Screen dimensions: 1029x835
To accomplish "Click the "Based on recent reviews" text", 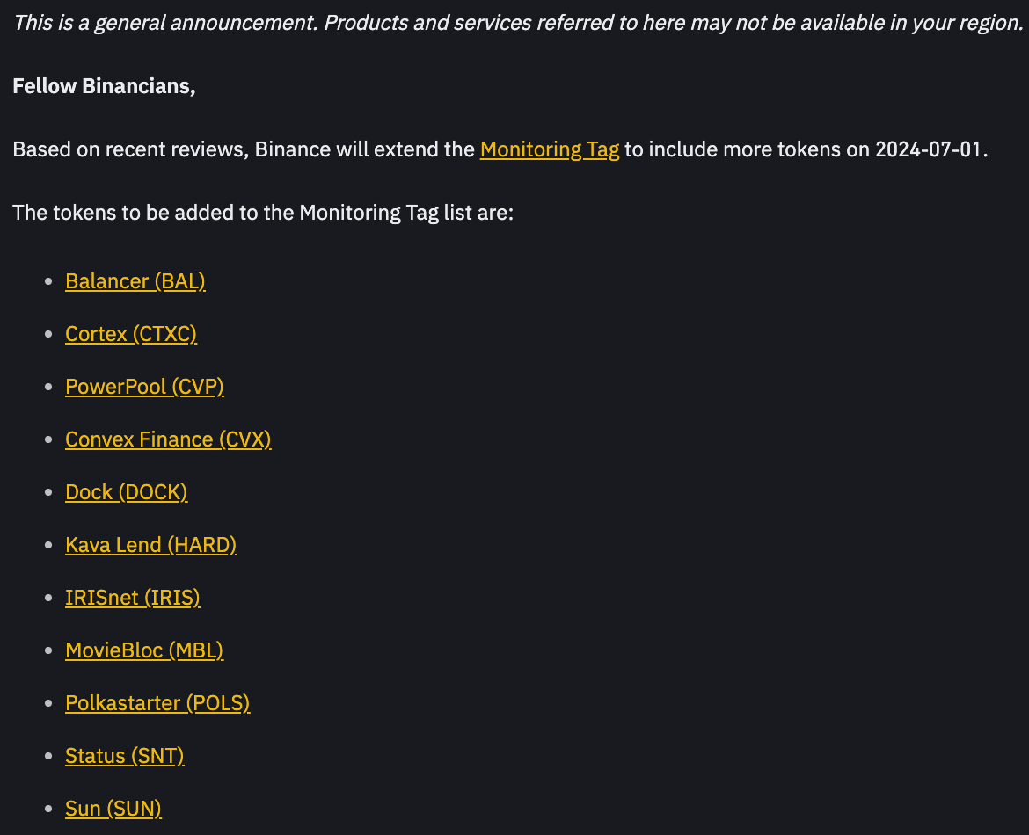I will [132, 149].
